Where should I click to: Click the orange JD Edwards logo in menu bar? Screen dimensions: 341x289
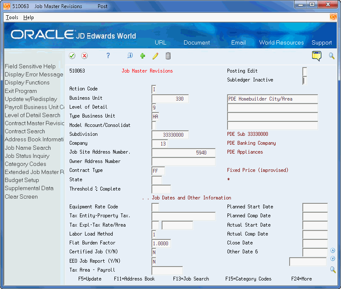333,17
